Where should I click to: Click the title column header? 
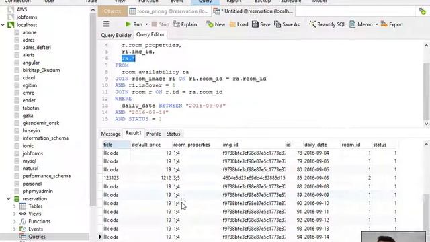point(116,145)
